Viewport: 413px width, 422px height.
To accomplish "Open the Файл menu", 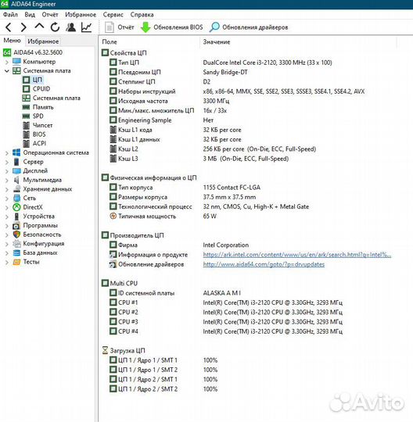I will click(10, 15).
